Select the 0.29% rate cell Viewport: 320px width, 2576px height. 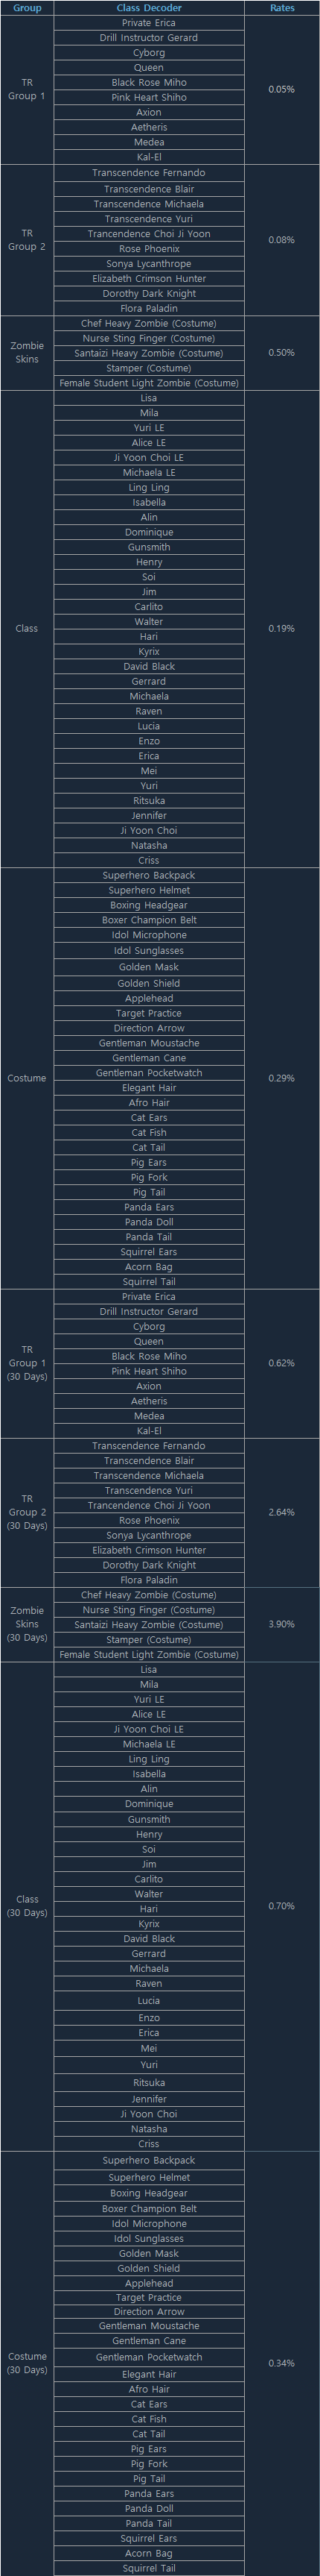click(x=282, y=1078)
